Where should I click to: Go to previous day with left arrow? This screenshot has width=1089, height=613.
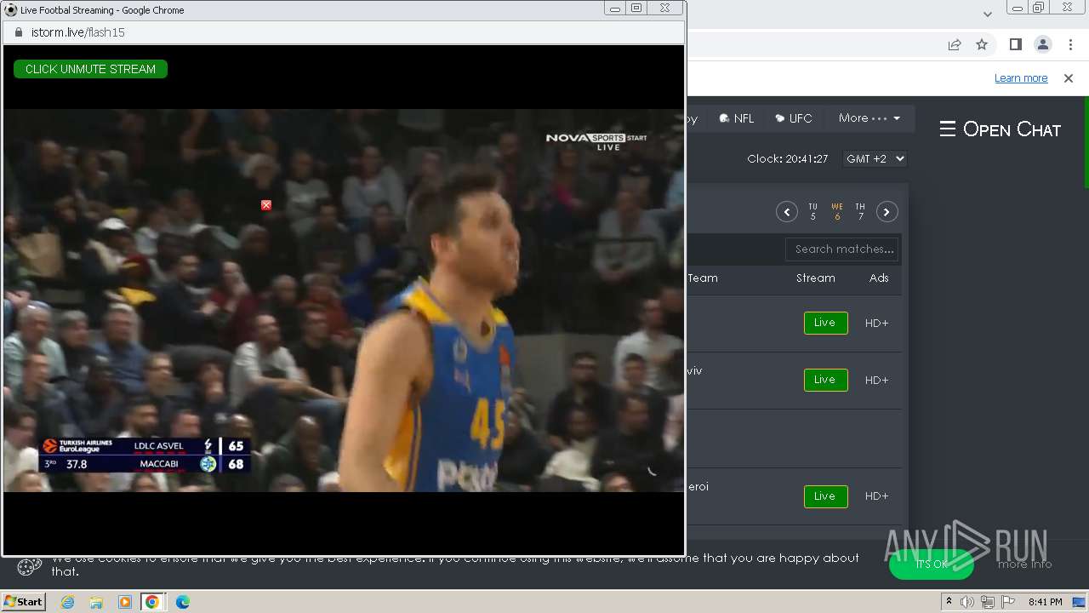pyautogui.click(x=787, y=212)
